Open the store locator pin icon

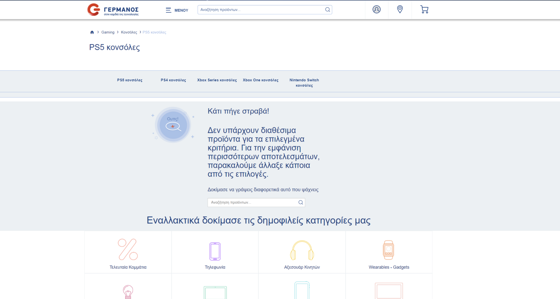400,9
